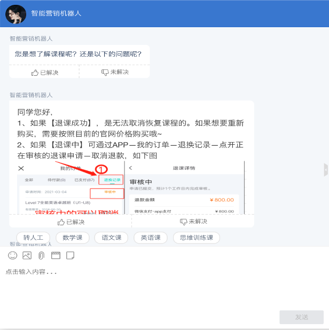Mark refund message as 已解决

[71, 222]
